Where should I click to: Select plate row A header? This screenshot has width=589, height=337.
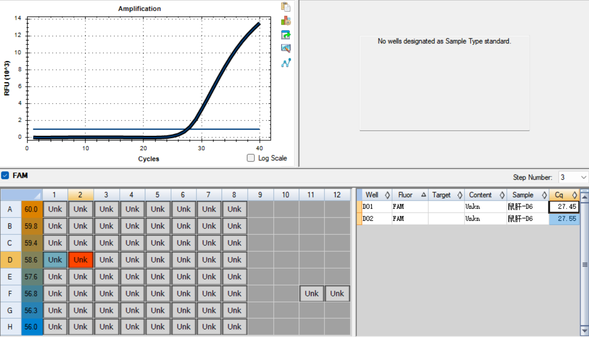(11, 209)
